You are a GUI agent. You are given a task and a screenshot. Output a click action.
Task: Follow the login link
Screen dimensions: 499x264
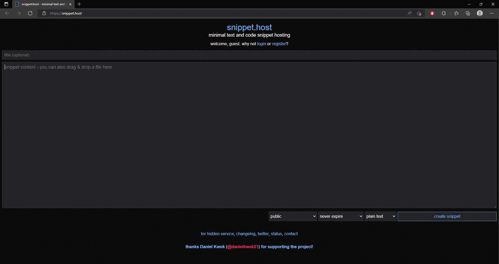pyautogui.click(x=261, y=44)
